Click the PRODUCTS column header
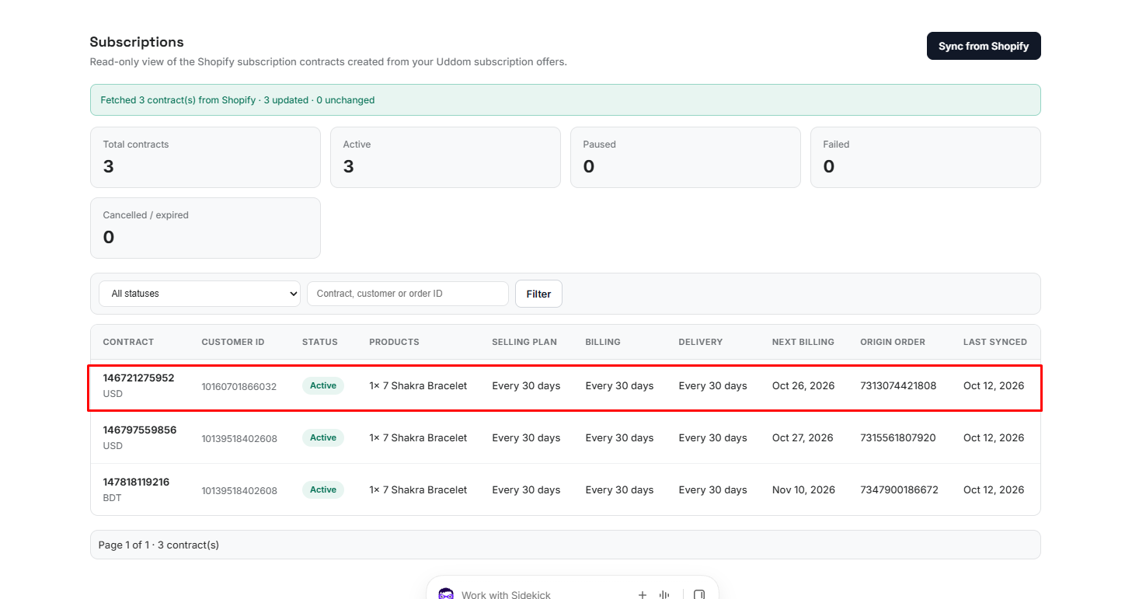This screenshot has height=599, width=1146. 394,342
